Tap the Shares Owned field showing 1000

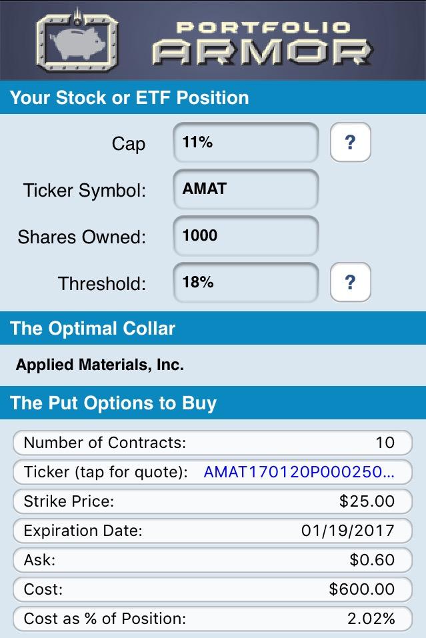coord(245,236)
